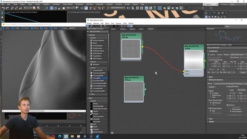Click the Mirror tool icon

coord(129,8)
